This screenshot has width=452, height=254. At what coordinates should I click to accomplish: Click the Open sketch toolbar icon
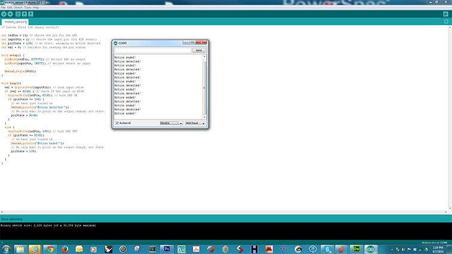tap(24, 14)
